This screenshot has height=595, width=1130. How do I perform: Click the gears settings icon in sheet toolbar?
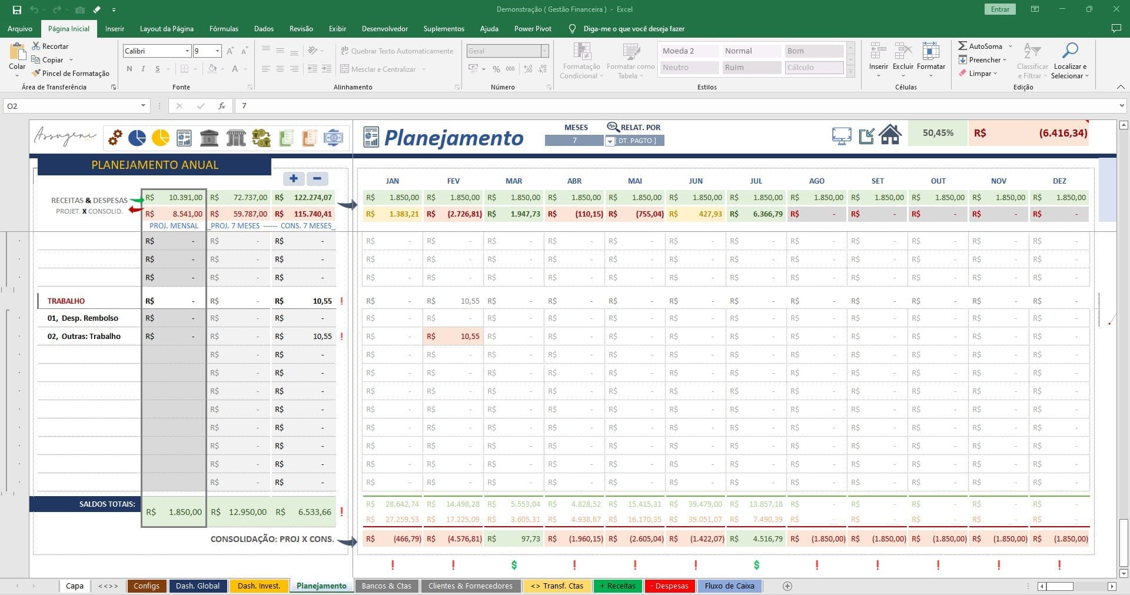115,138
